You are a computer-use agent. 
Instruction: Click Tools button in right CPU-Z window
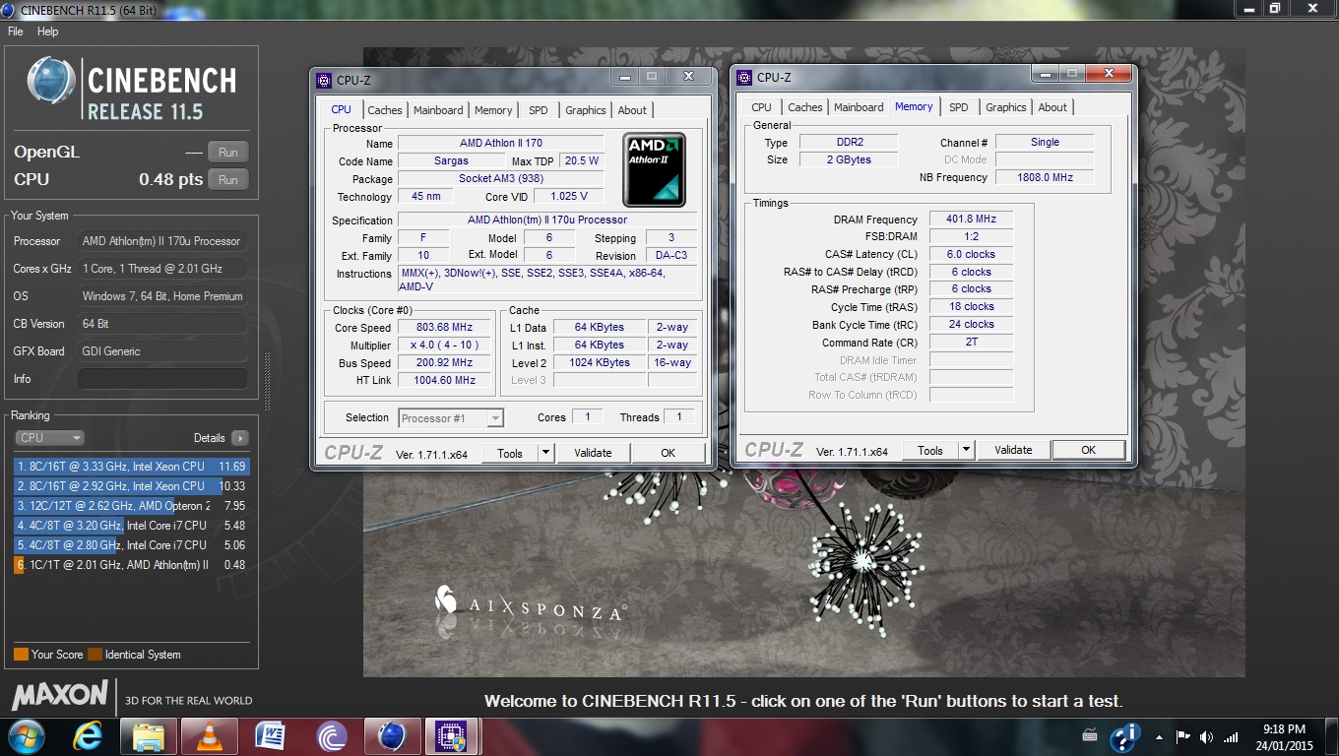pos(930,450)
